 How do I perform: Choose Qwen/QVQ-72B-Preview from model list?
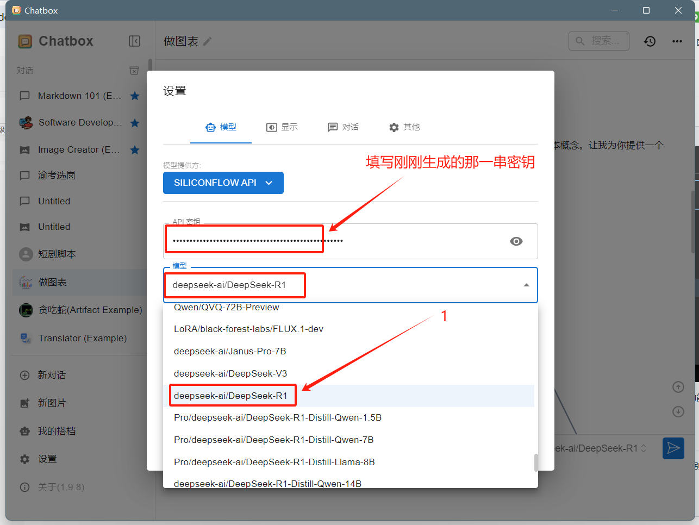(x=348, y=308)
